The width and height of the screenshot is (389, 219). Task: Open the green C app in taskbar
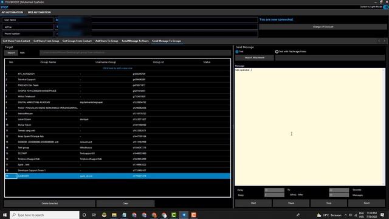click(x=174, y=215)
